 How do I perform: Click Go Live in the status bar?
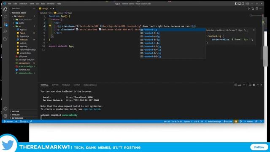(228, 122)
